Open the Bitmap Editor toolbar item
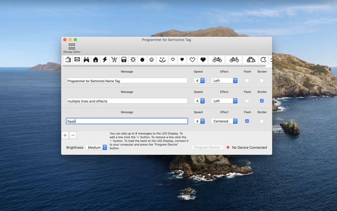Image resolution: width=337 pixels, height=211 pixels. [72, 48]
